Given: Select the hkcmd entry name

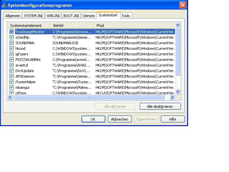Looking at the screenshot, I should (x=20, y=48).
